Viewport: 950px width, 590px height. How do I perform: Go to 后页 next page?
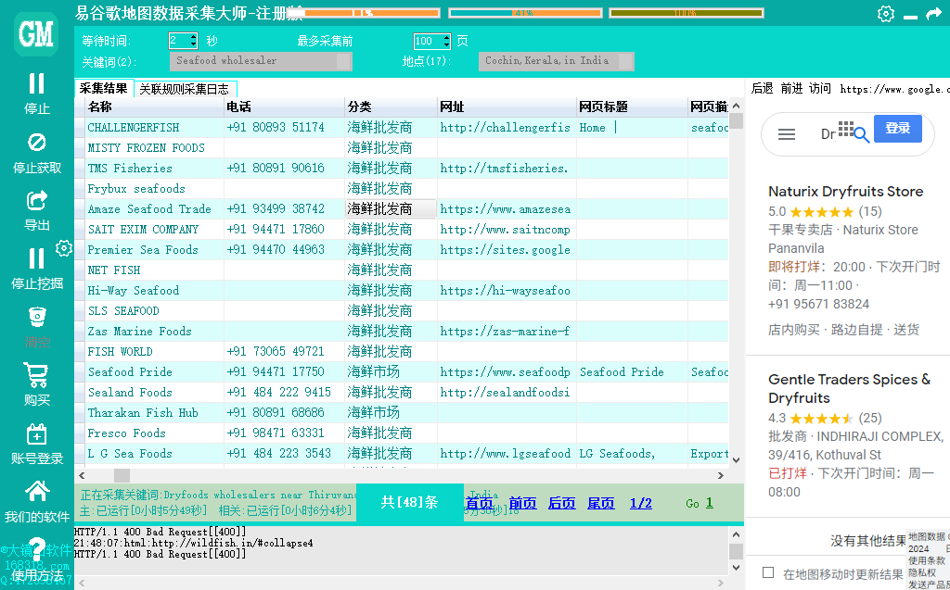(561, 504)
